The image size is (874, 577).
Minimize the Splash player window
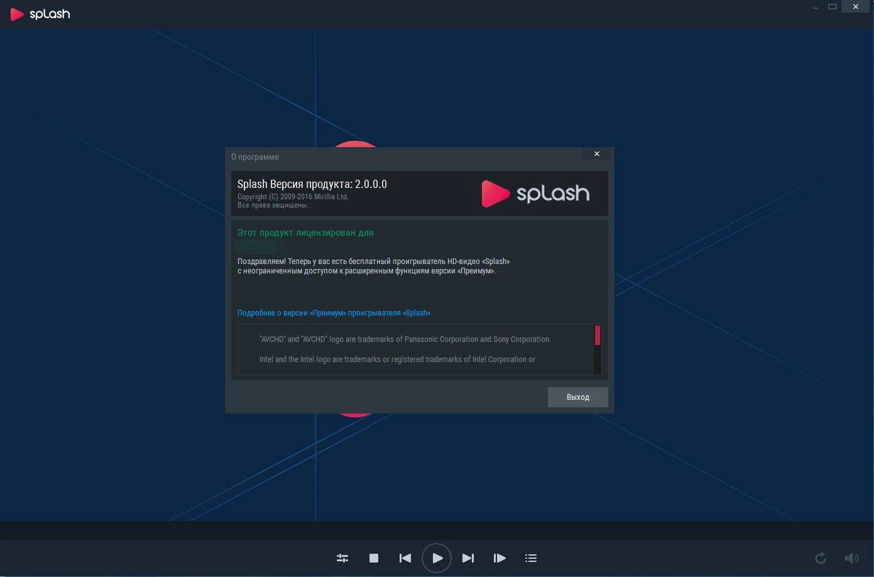click(x=816, y=7)
